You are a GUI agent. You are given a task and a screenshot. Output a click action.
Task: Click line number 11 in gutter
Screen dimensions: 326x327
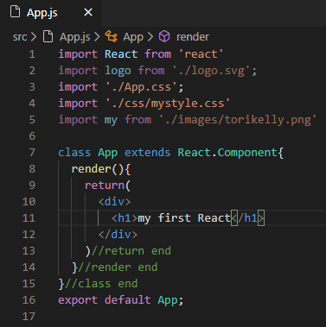29,218
